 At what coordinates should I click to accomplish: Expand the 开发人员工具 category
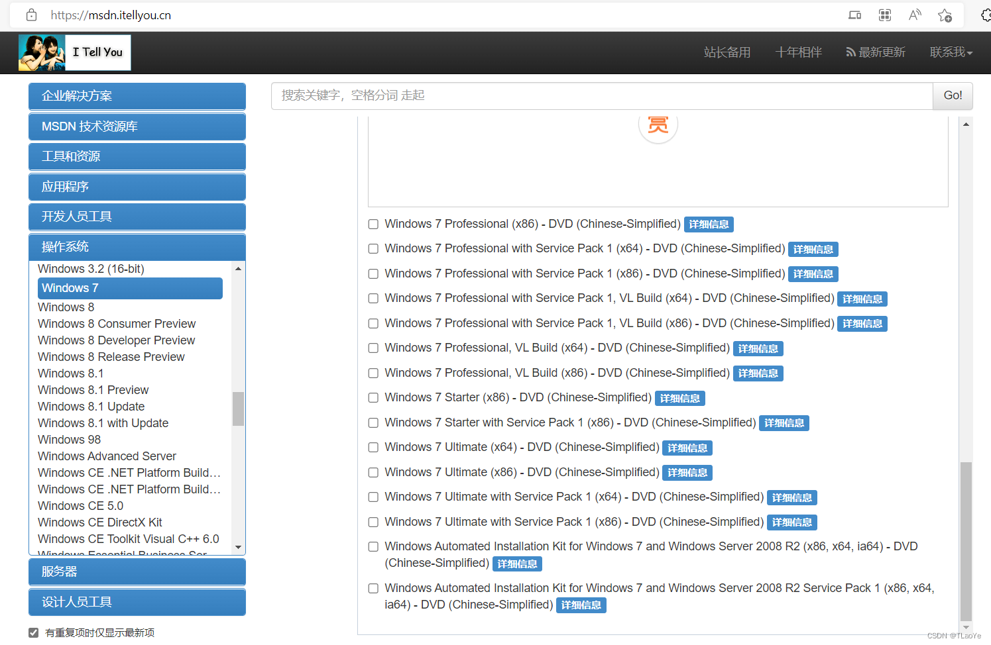tap(137, 217)
